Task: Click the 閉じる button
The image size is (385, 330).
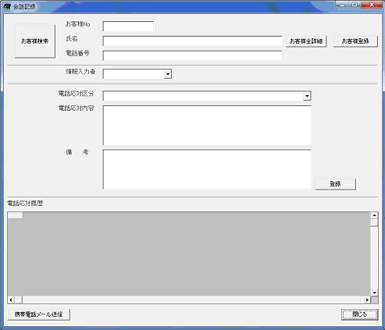Action: coord(359,314)
